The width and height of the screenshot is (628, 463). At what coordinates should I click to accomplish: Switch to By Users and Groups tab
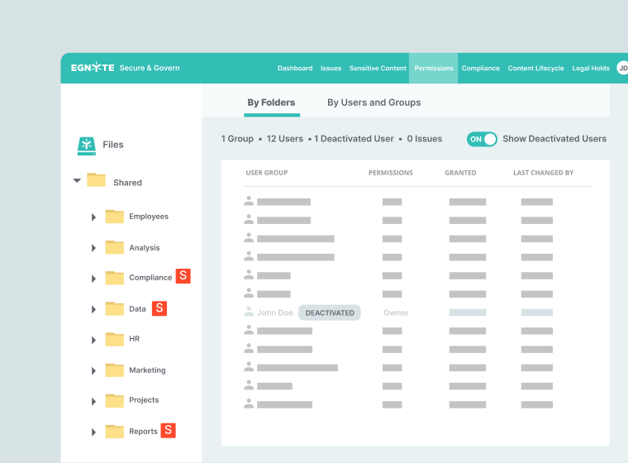coord(373,103)
